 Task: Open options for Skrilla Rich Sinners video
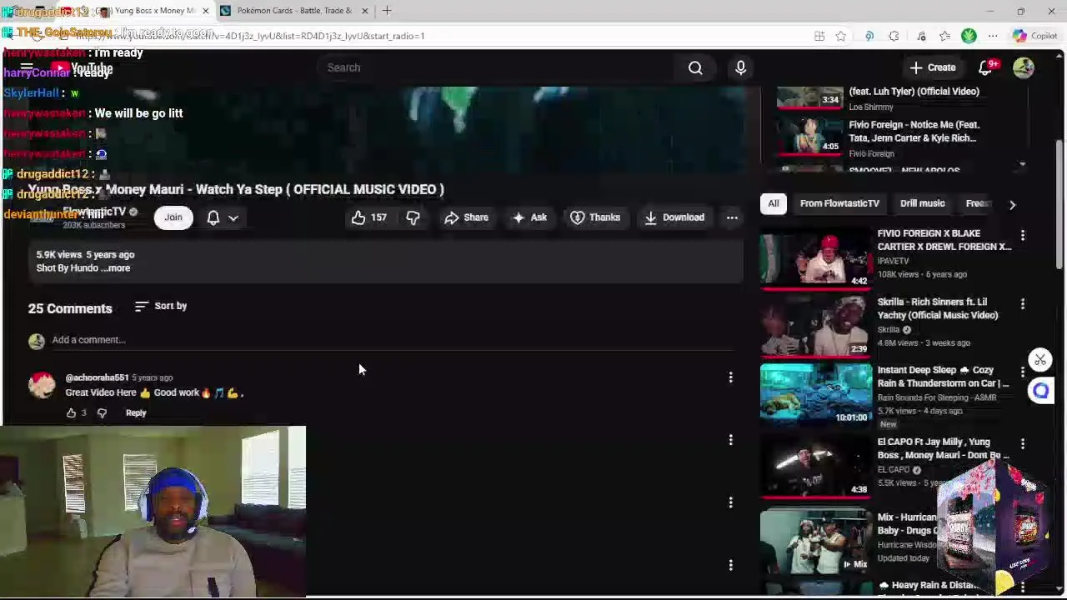pyautogui.click(x=1023, y=304)
